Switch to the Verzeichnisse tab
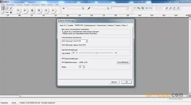 101,25
